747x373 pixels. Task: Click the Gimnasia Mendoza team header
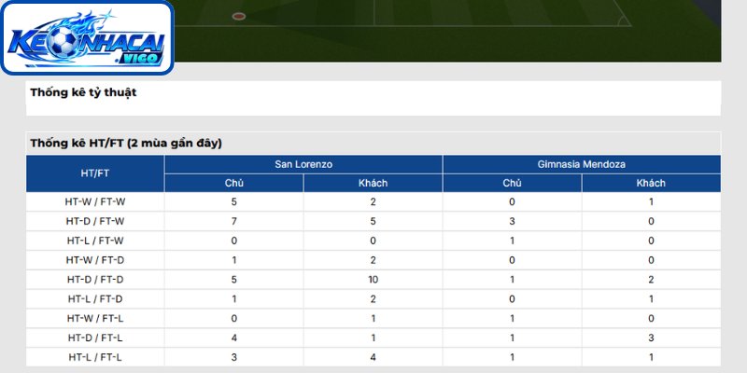(582, 164)
